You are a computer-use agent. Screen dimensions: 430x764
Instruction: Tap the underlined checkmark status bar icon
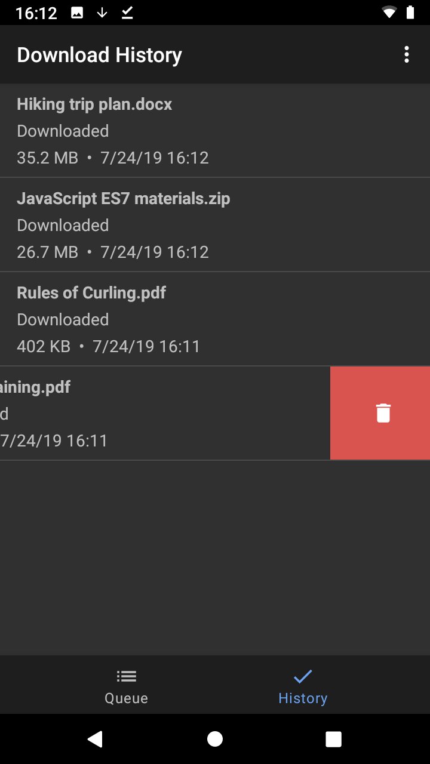click(x=127, y=13)
